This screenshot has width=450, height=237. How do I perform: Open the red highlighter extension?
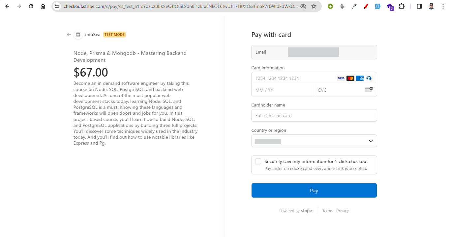tap(366, 6)
